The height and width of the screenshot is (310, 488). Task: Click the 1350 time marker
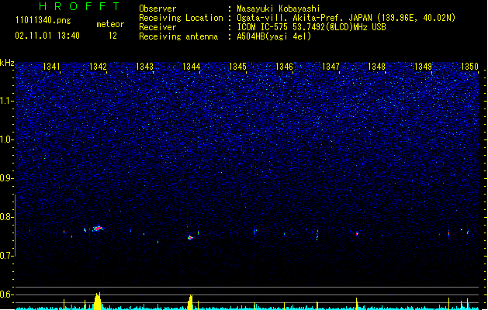pos(469,67)
